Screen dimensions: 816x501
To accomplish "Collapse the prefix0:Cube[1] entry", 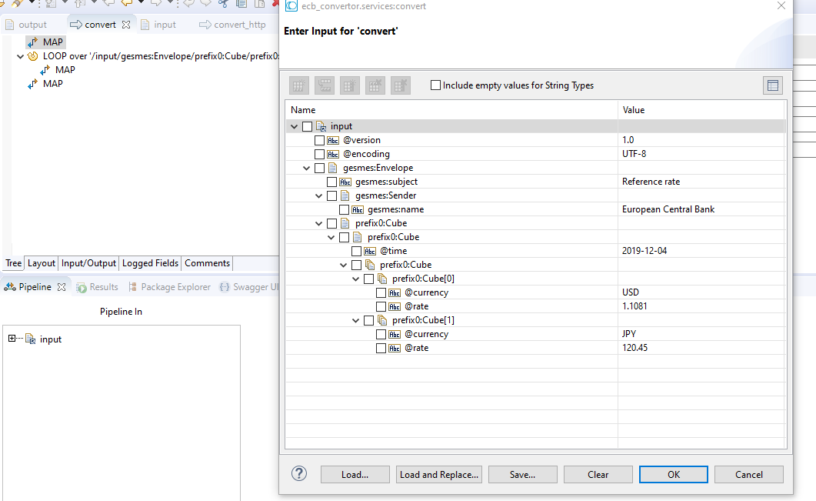I will 356,320.
